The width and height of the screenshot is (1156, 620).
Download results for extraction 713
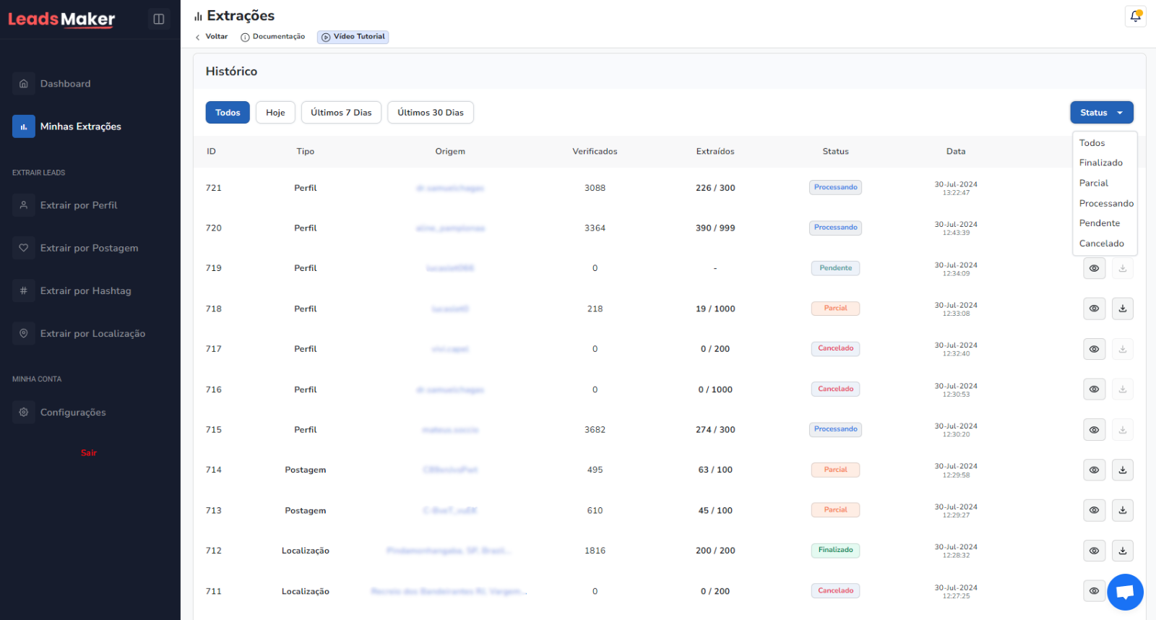[x=1123, y=510]
